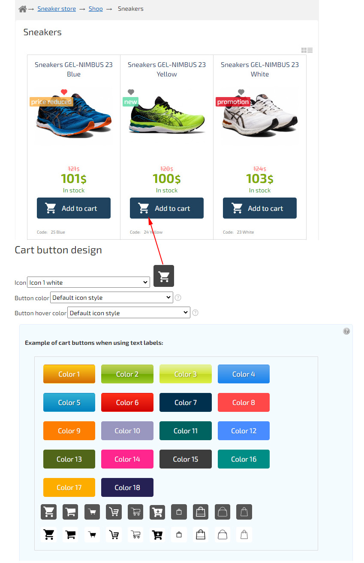364x563 pixels.
Task: Toggle favorite heart on White sneakers
Action: [x=241, y=92]
